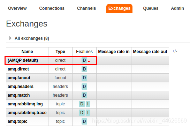Image resolution: width=190 pixels, height=127 pixels.
Task: Sort by Message rate in header
Action: point(114,52)
